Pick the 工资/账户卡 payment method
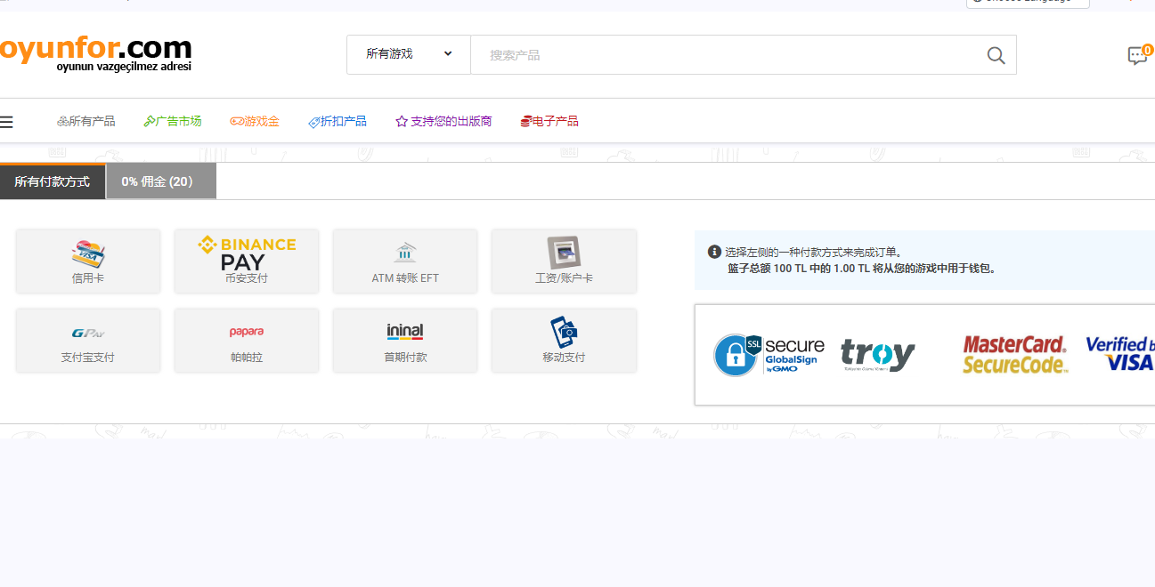 [x=563, y=261]
